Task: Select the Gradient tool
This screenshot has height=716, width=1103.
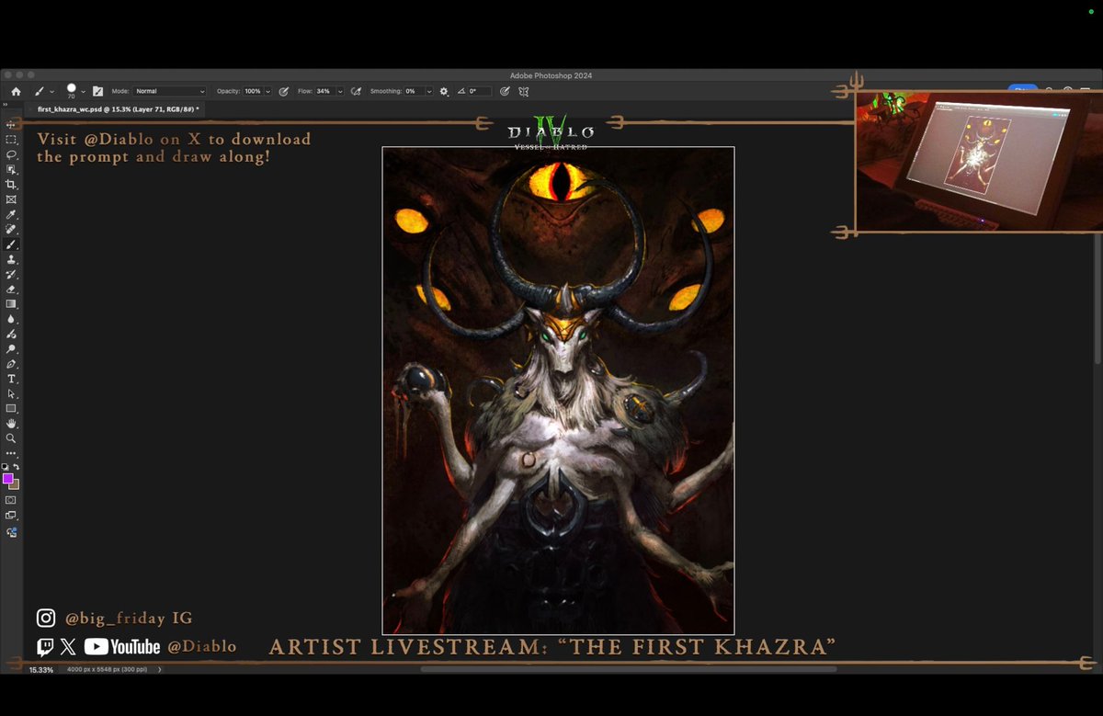Action: click(11, 303)
